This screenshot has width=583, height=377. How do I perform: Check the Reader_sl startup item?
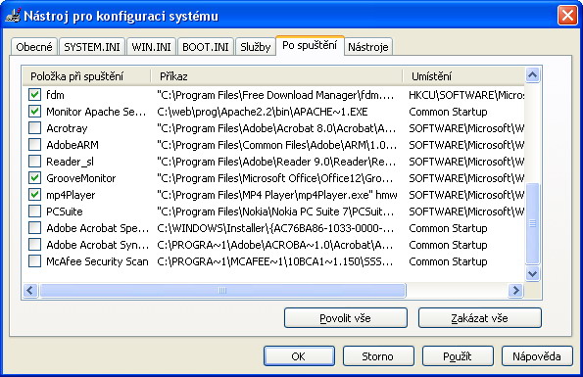pos(34,162)
